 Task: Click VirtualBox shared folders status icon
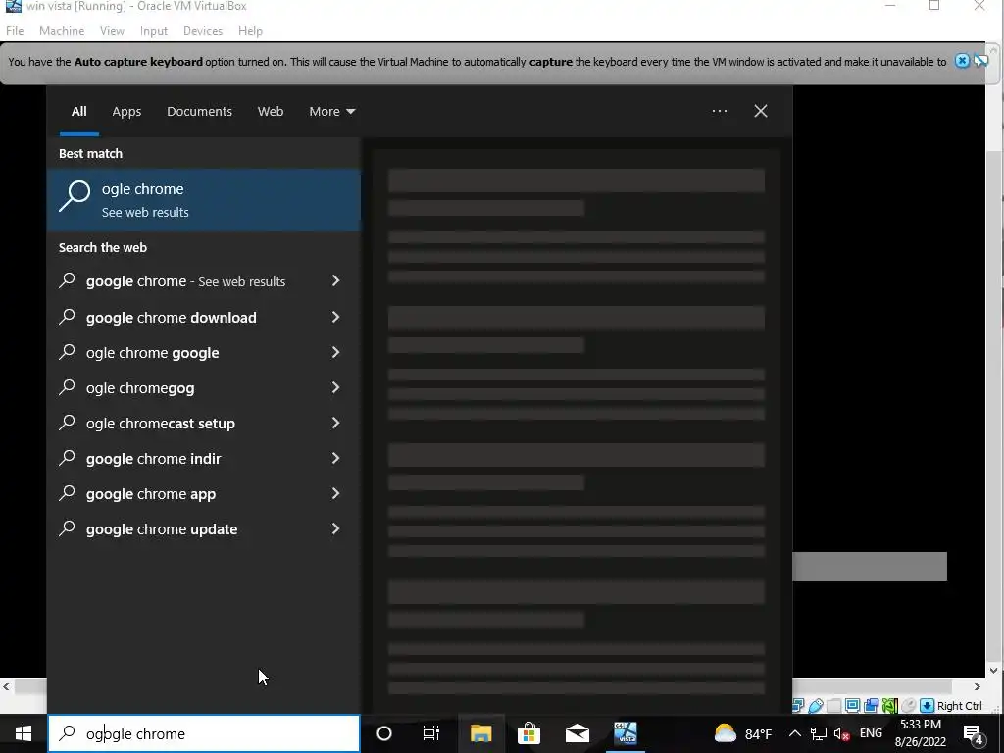coord(833,706)
